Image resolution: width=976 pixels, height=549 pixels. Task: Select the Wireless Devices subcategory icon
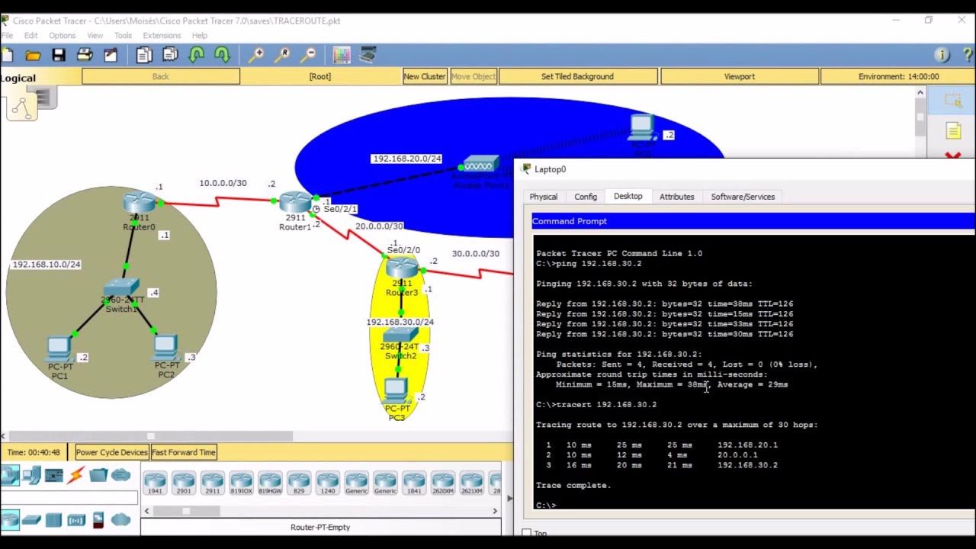76,520
